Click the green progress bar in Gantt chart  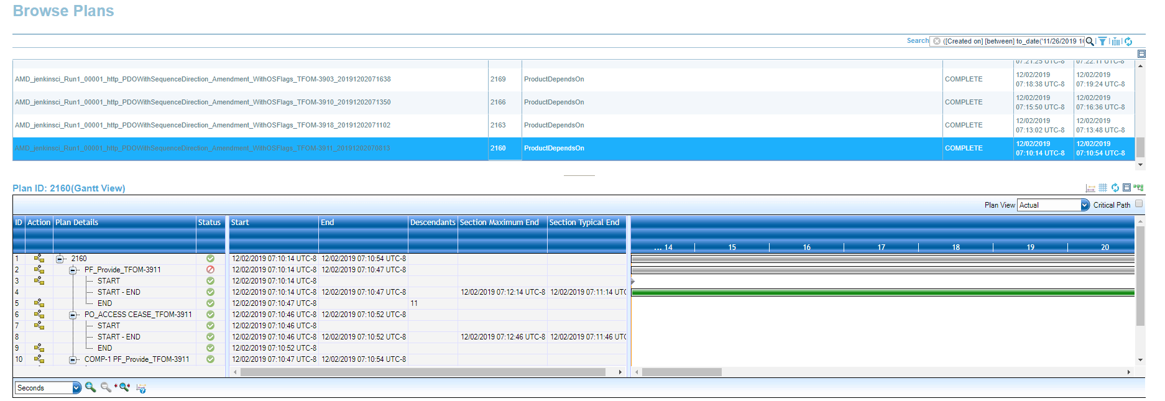(883, 292)
